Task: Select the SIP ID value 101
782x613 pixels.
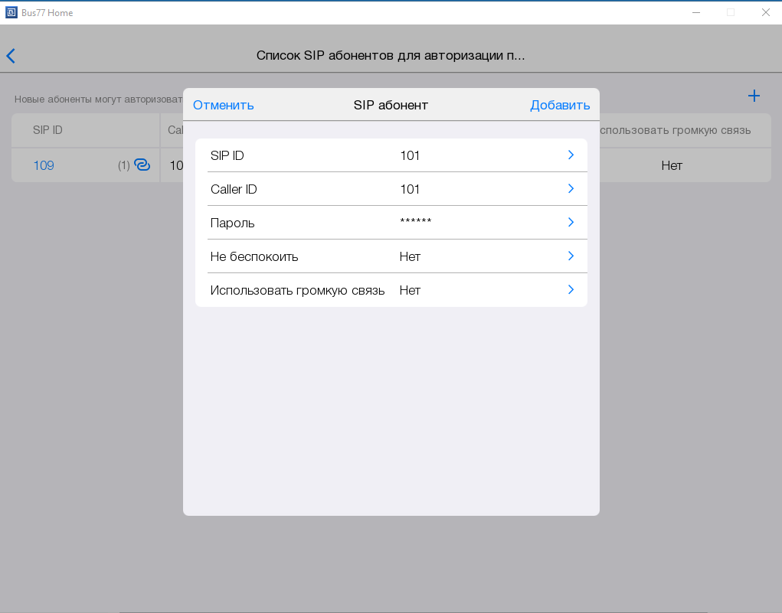Action: pyautogui.click(x=410, y=155)
